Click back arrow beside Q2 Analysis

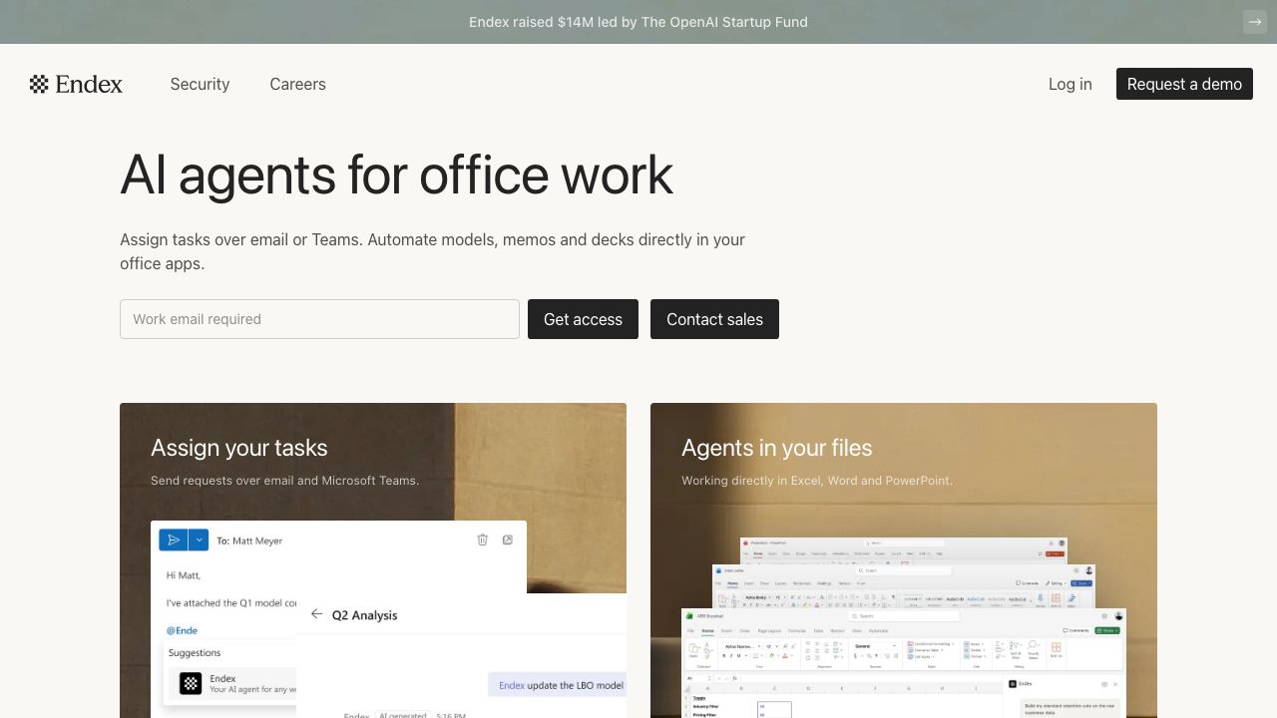pos(316,614)
